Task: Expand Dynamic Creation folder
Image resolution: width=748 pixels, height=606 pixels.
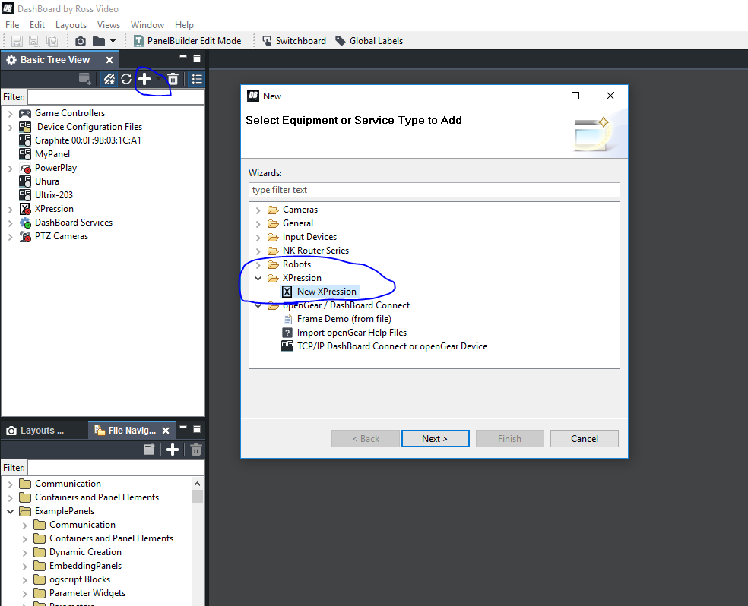Action: 25,553
